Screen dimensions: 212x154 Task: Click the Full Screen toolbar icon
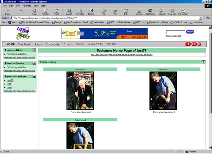tap(183, 12)
